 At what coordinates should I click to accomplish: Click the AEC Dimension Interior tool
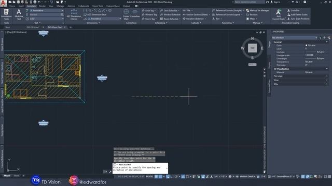tap(74, 14)
